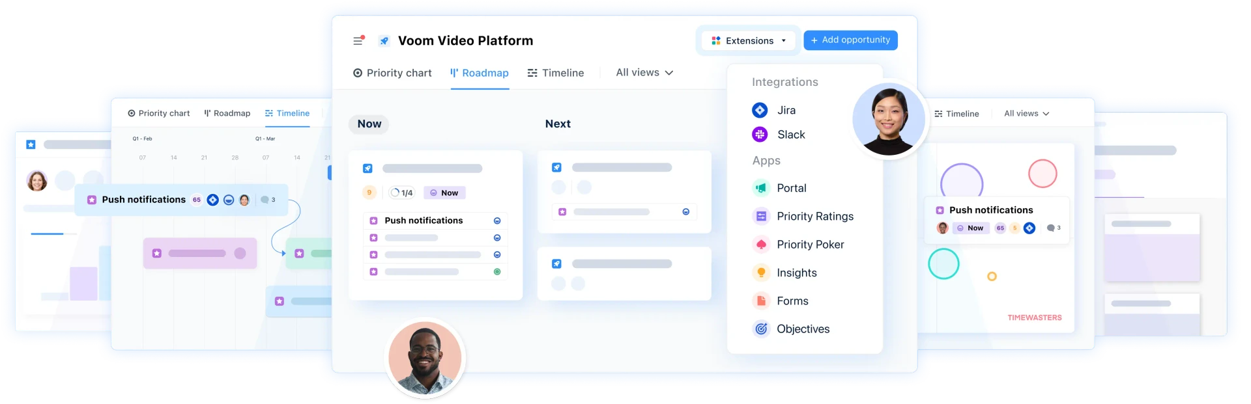Click the Jira integration icon
The width and height of the screenshot is (1251, 404).
coord(760,110)
